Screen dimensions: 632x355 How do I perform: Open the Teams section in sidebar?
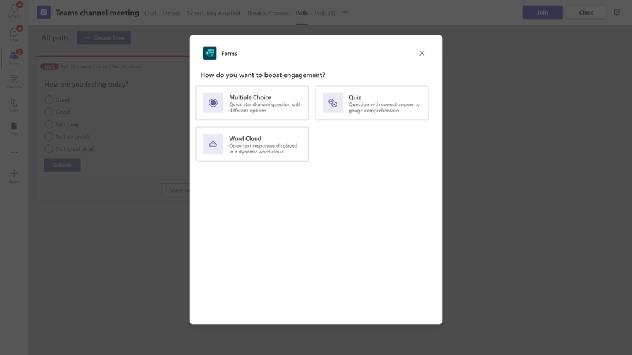pos(14,57)
